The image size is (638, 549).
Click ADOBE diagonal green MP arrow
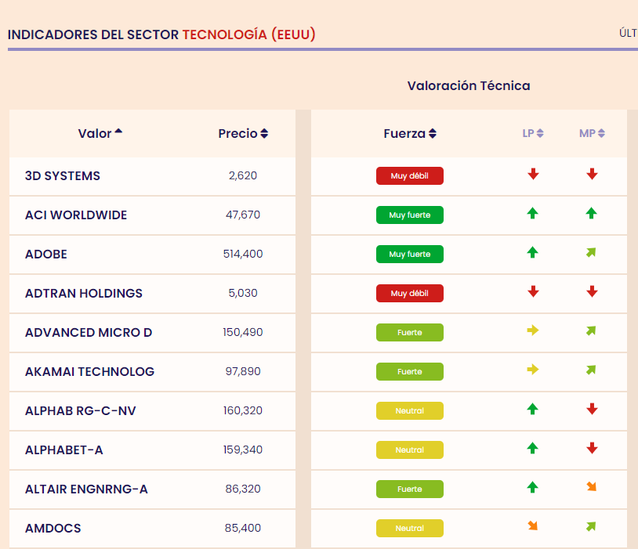(x=591, y=252)
